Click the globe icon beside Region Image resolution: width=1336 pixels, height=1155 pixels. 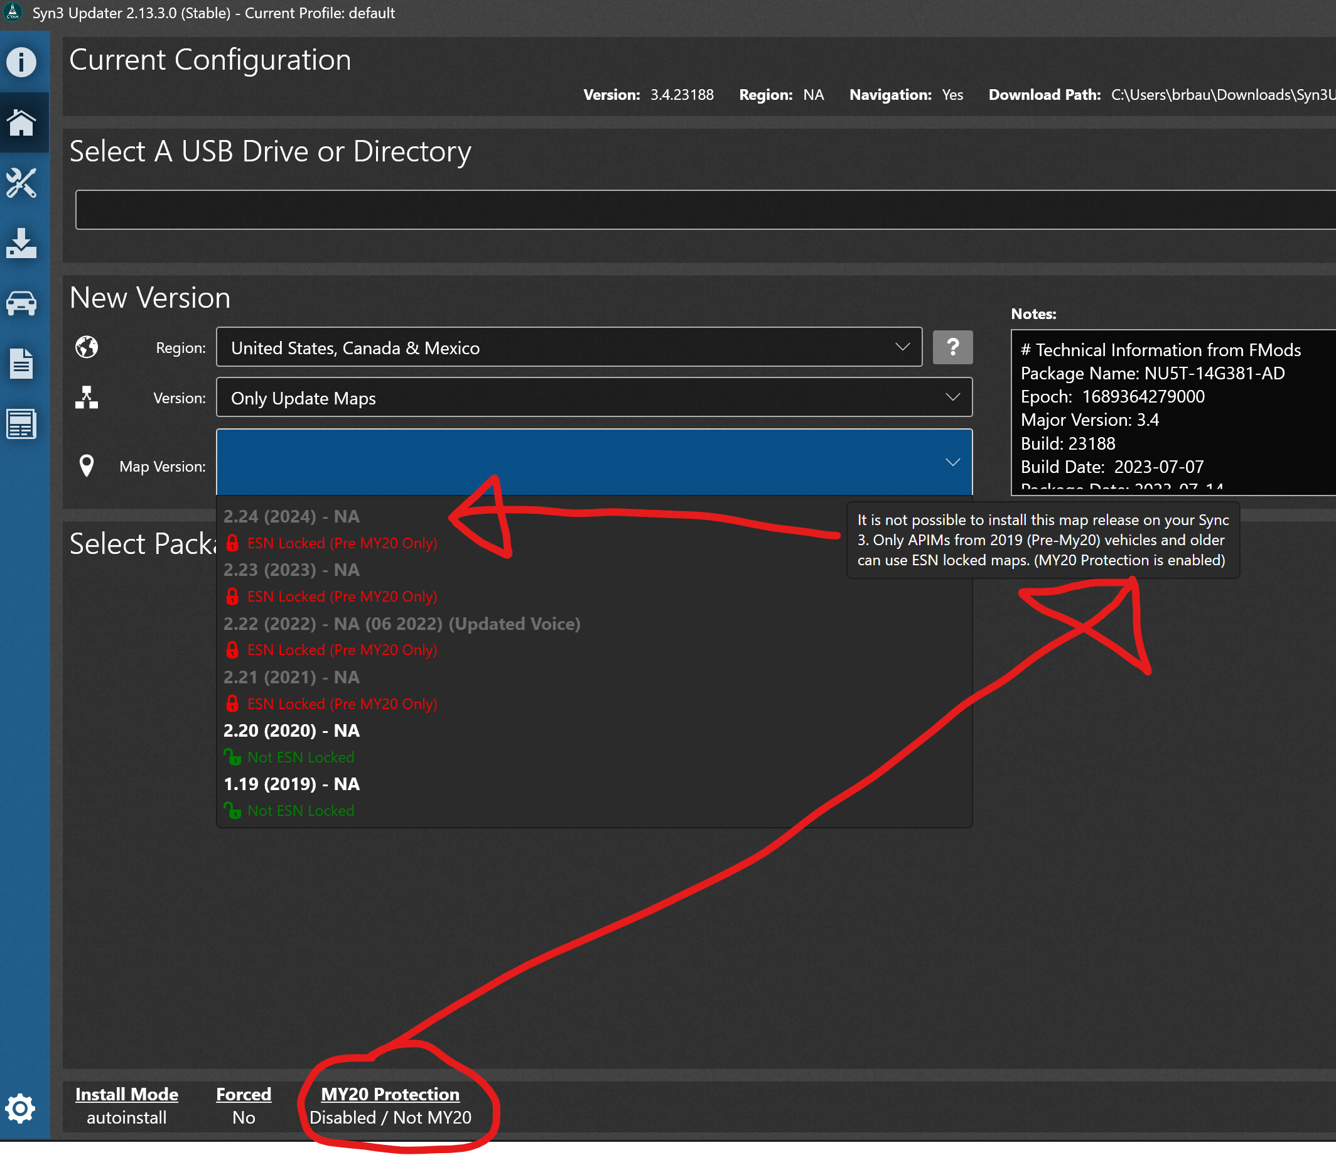coord(87,347)
